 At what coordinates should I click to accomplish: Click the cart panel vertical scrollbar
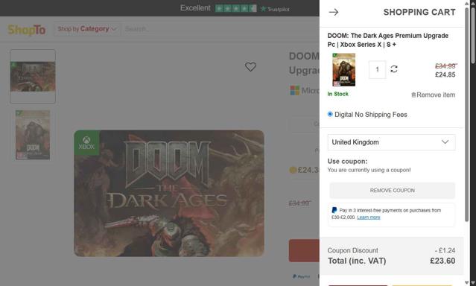tap(466, 115)
